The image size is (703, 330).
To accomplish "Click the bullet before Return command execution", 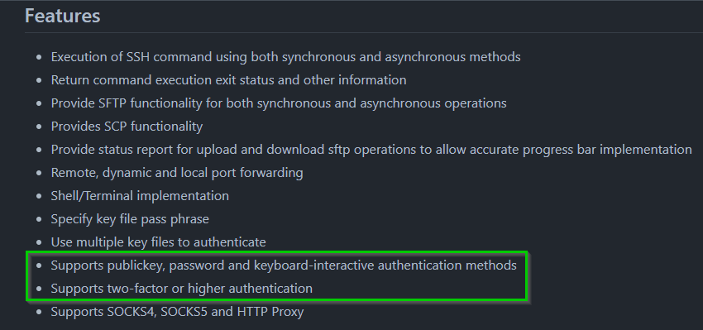I will pos(40,81).
